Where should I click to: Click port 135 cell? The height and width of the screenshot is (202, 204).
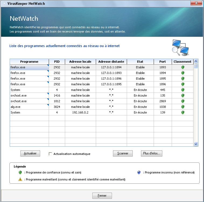(x=163, y=95)
